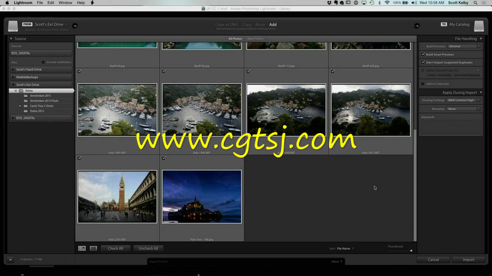Collapse Scott's Ext Drive volume
The width and height of the screenshot is (492, 276).
point(13,85)
